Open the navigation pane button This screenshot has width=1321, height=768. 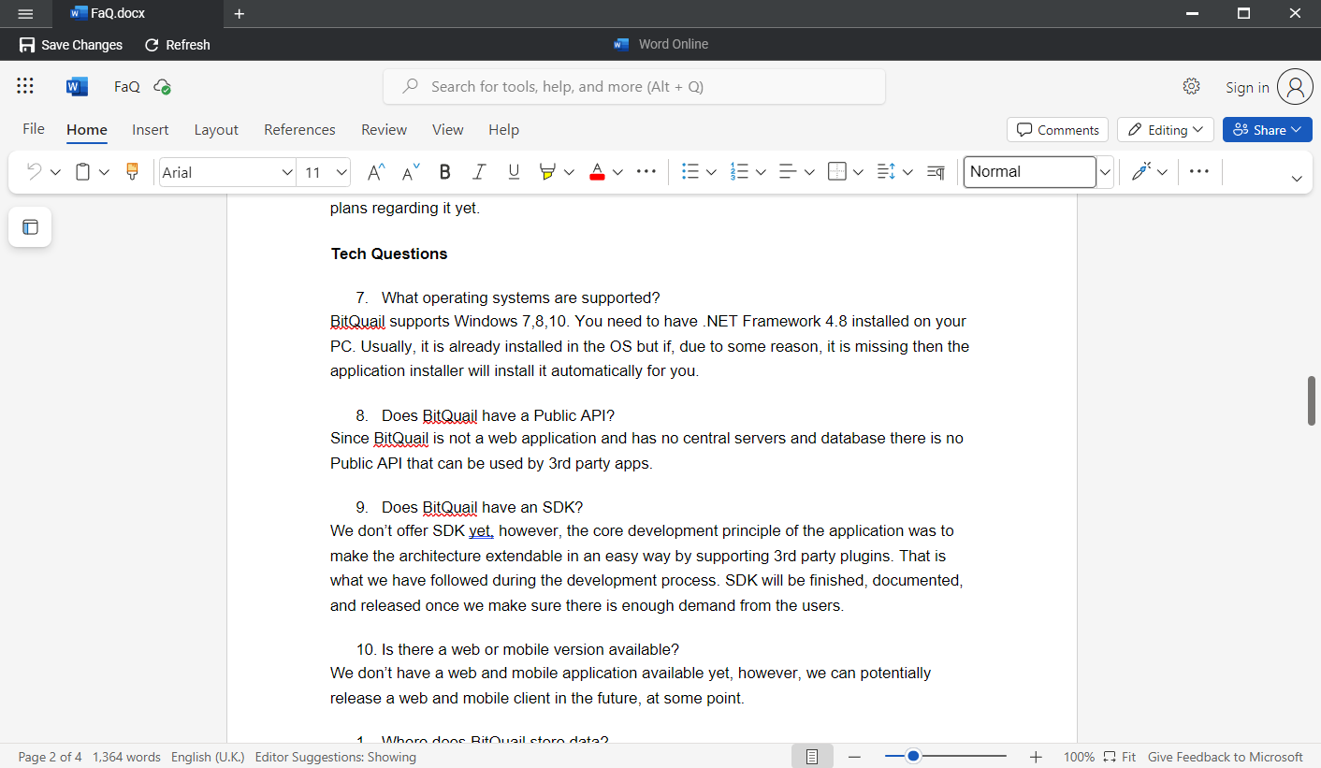tap(30, 227)
